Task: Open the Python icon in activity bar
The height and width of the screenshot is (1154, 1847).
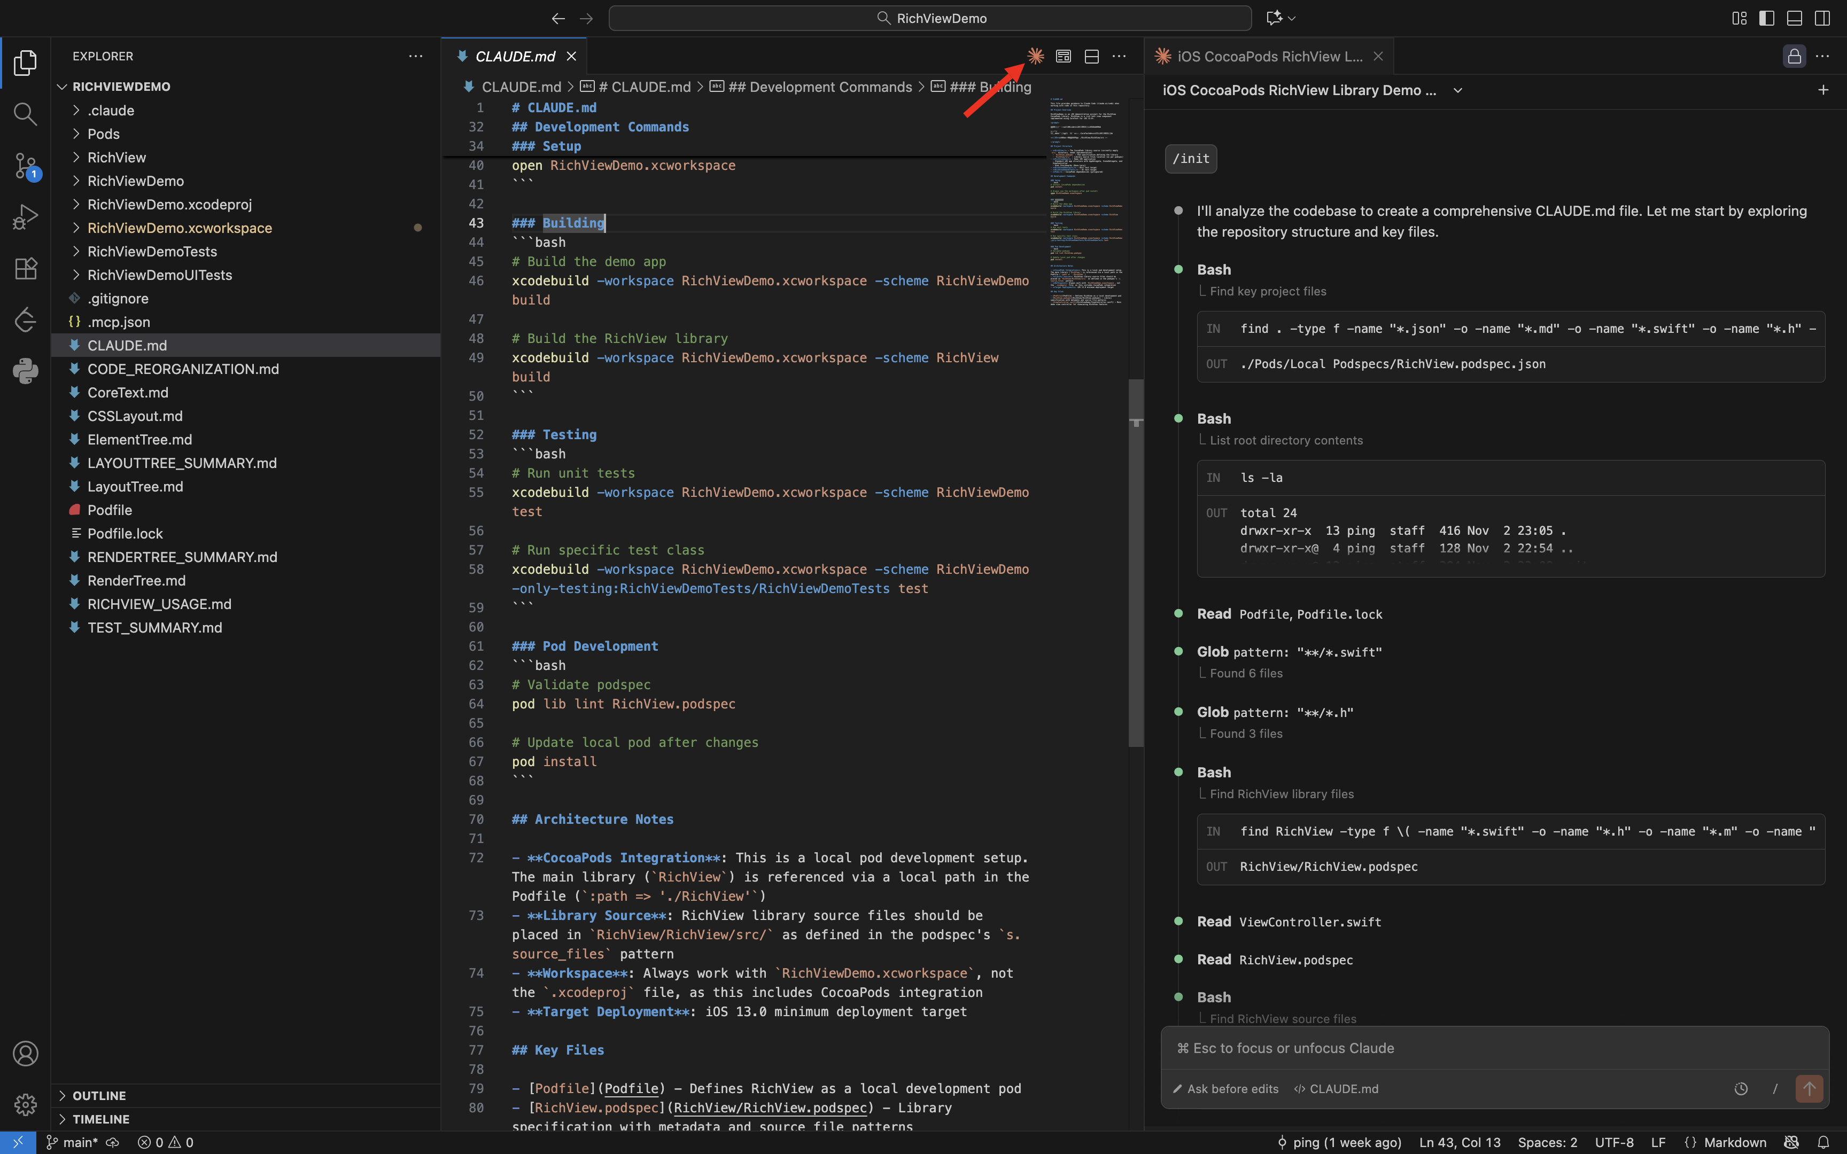Action: point(25,371)
